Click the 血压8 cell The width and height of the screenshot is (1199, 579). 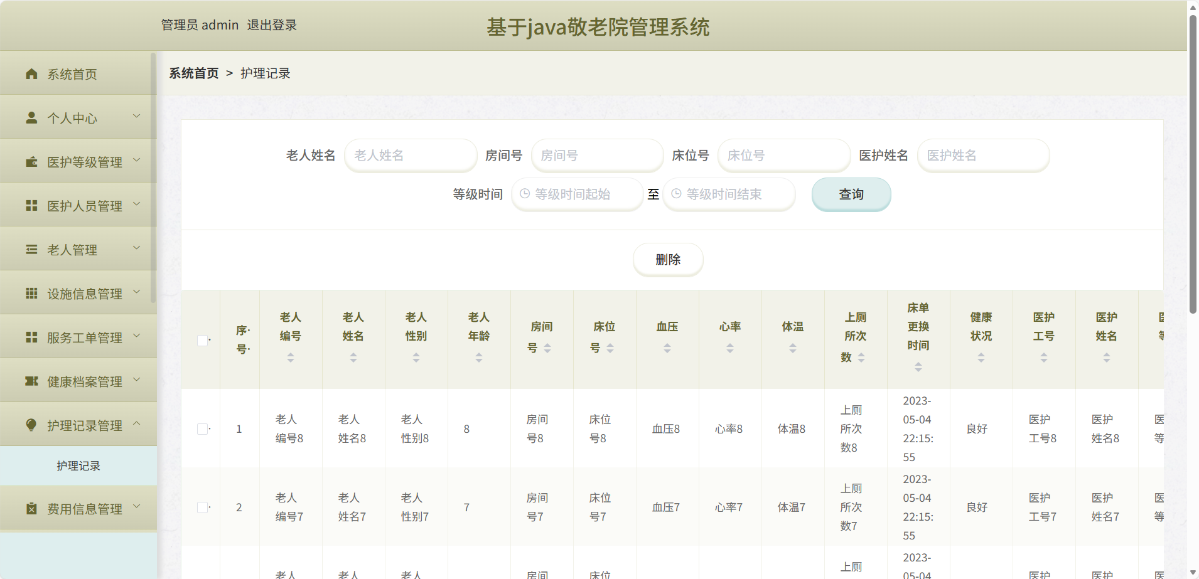click(666, 429)
